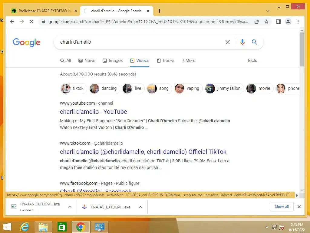This screenshot has height=233, width=310.
Task: Click the scrollbar down arrow
Action: [x=302, y=190]
